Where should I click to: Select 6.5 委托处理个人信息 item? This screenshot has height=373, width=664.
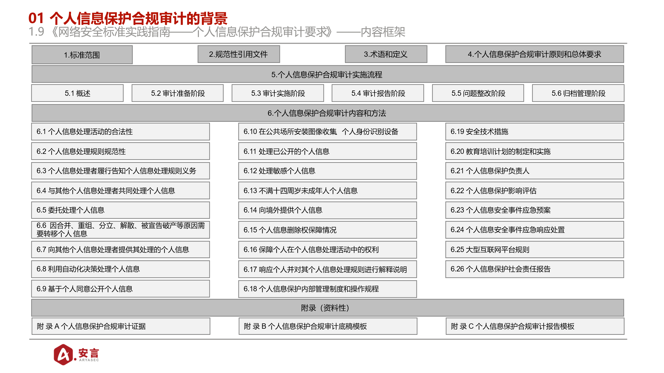click(x=121, y=210)
